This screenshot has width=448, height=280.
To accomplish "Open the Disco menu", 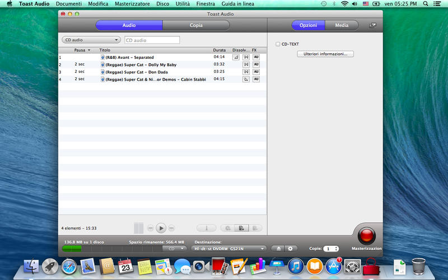I will [162, 4].
